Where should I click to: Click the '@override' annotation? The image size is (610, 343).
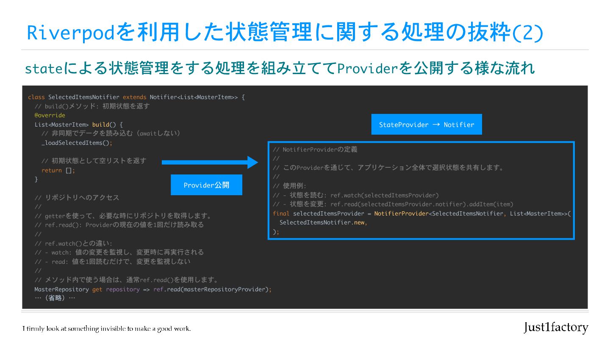click(50, 115)
